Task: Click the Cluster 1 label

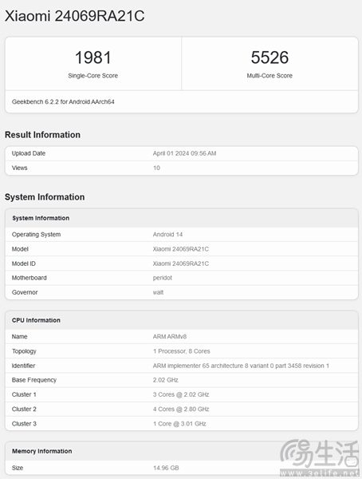Action: tap(24, 394)
